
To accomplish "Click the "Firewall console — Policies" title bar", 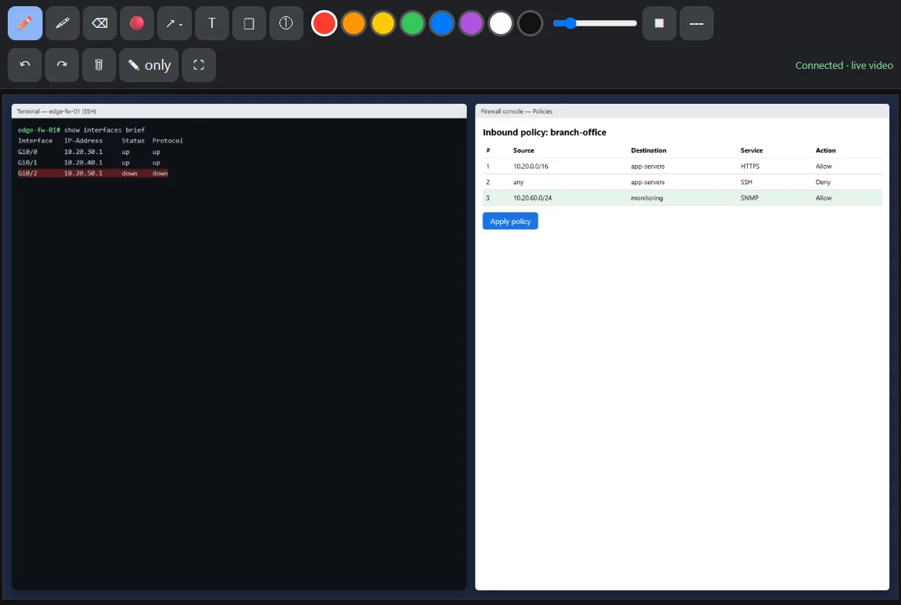I will click(682, 112).
